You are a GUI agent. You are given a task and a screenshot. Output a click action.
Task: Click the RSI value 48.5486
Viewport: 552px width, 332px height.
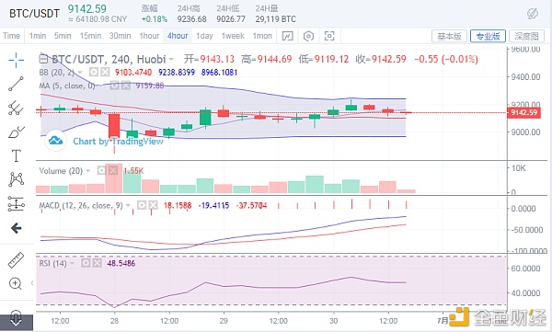tap(121, 263)
